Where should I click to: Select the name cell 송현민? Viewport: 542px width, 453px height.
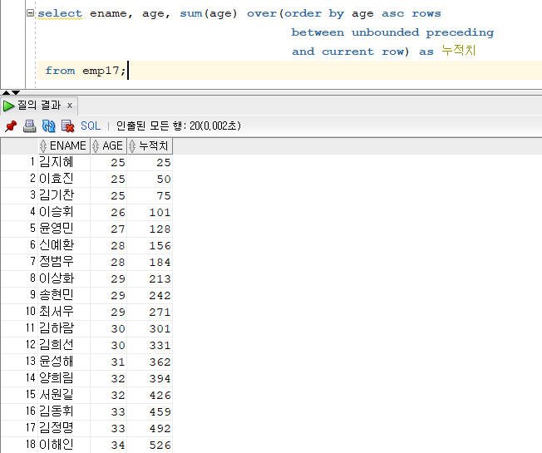(64, 295)
